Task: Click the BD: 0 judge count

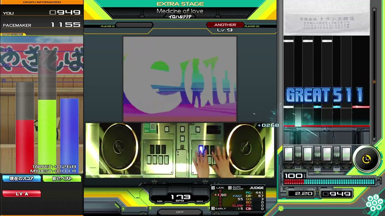Action: pyautogui.click(x=254, y=202)
